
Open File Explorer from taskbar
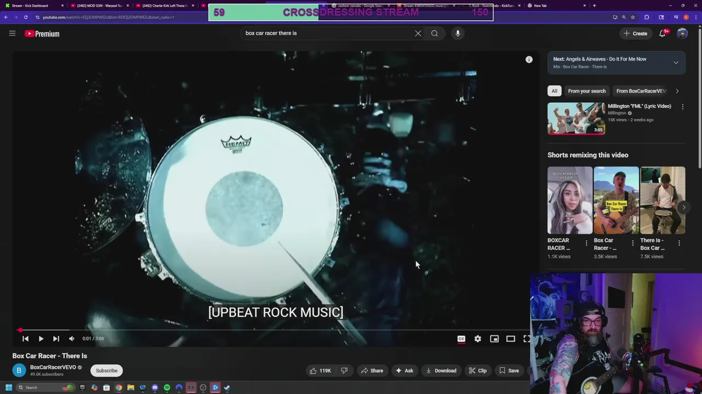point(131,387)
